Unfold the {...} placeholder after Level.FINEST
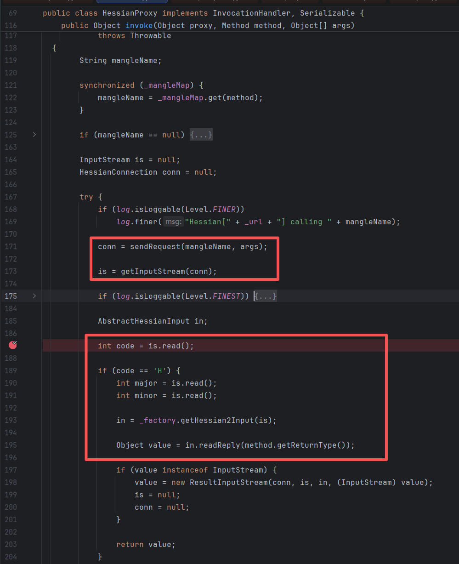459x564 pixels. tap(266, 296)
